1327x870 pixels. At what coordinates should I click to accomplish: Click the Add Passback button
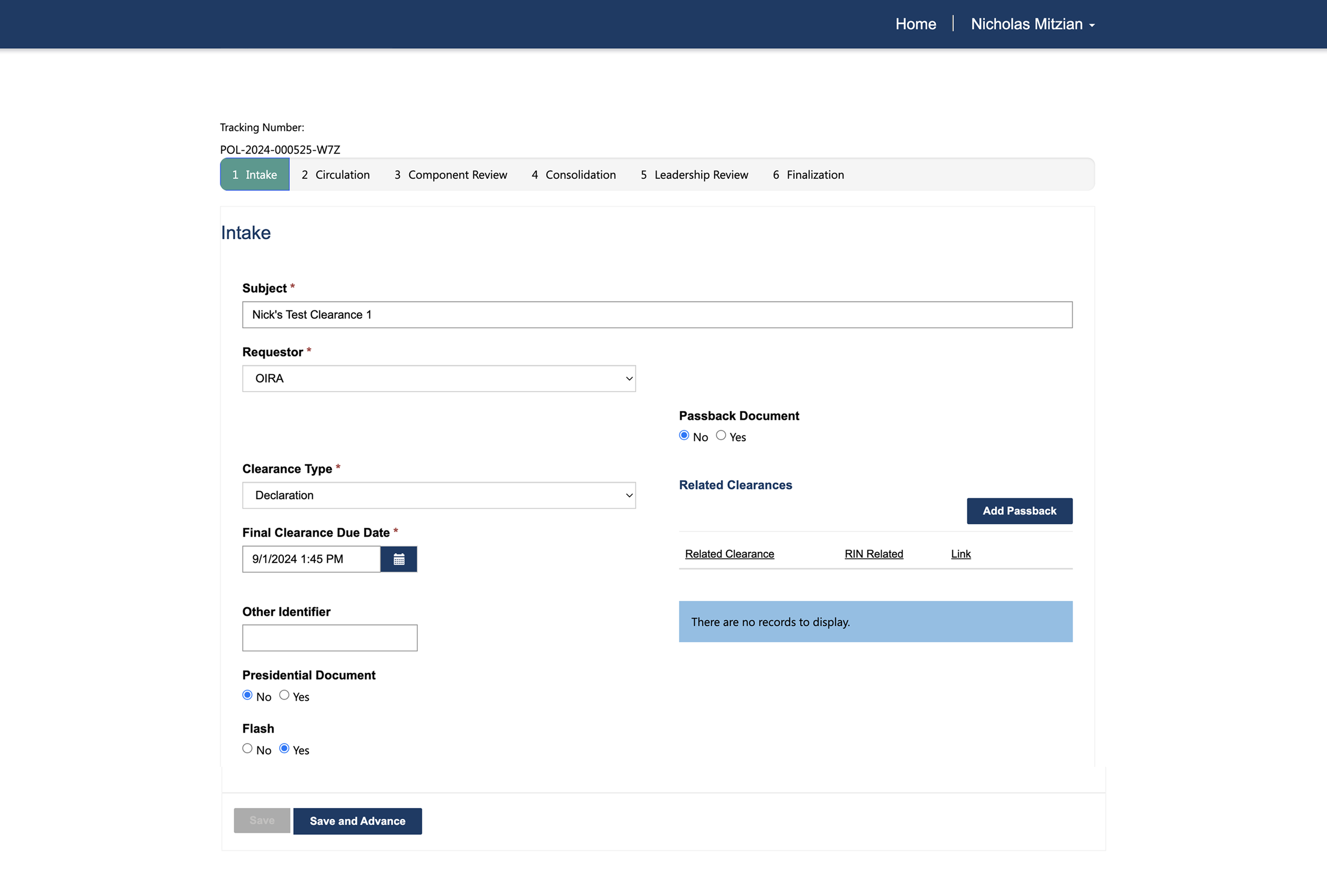[x=1019, y=510]
